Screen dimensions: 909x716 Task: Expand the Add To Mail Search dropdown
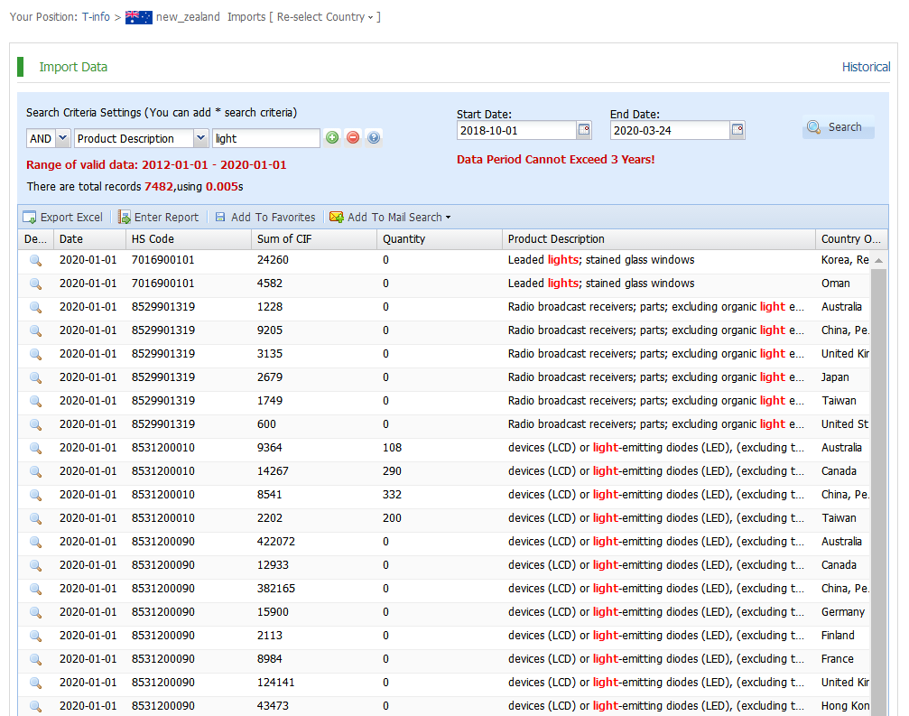(x=390, y=218)
